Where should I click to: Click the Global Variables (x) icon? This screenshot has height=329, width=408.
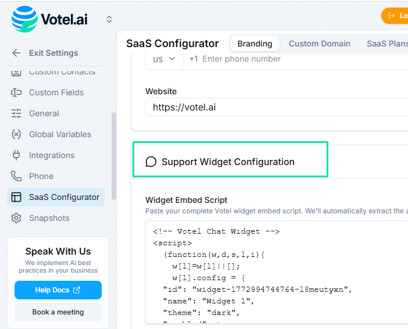point(16,134)
